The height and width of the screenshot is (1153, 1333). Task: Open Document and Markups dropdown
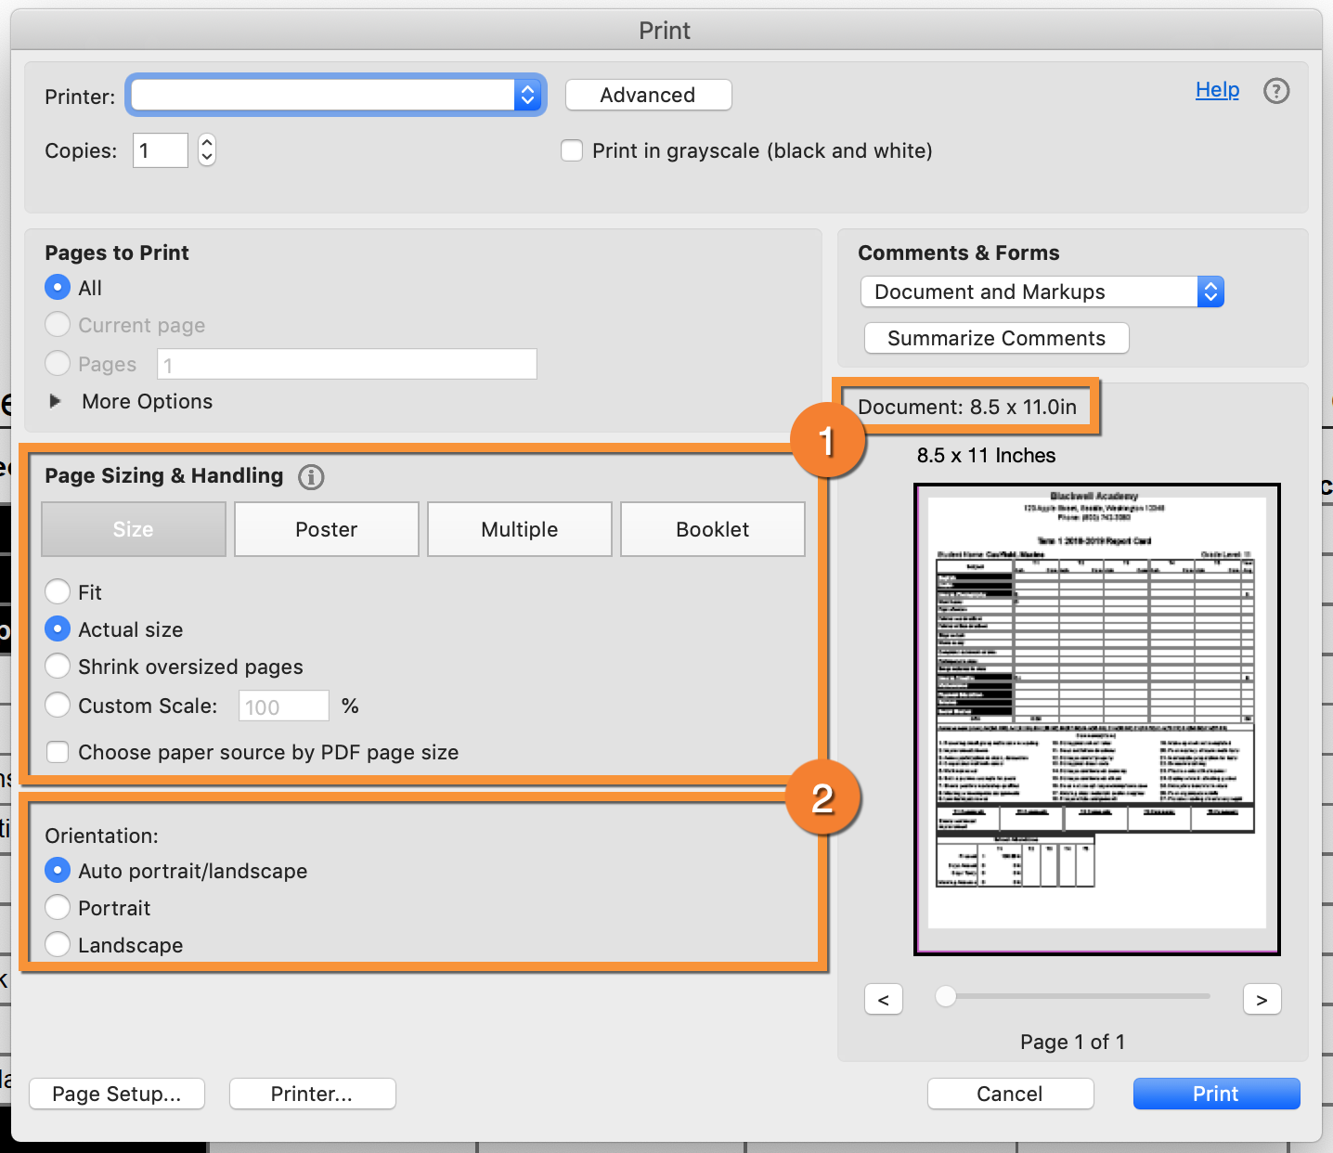1042,291
